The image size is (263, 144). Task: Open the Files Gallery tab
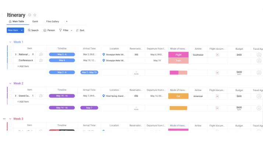coord(53,21)
